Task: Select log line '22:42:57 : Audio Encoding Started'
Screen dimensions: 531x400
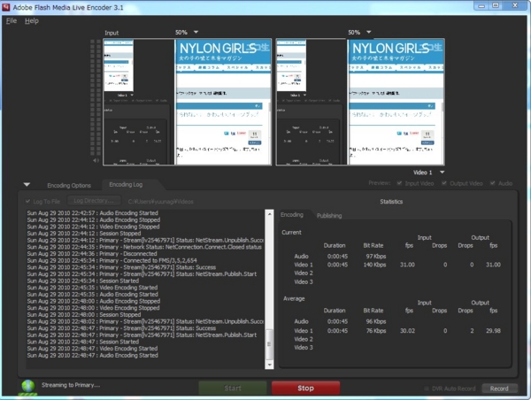Action: [x=92, y=213]
